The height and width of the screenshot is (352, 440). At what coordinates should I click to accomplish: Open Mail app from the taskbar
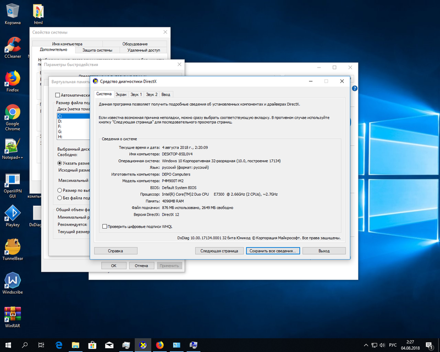coord(109,345)
